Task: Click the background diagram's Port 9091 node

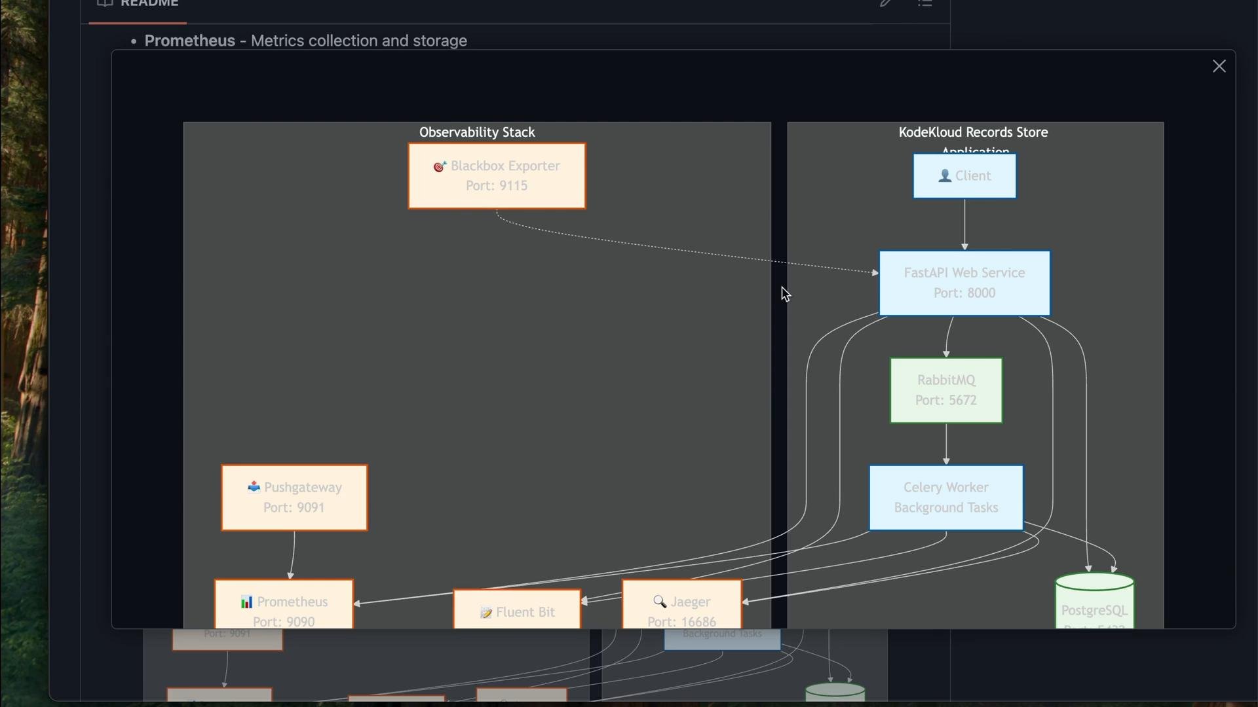Action: [x=227, y=639]
